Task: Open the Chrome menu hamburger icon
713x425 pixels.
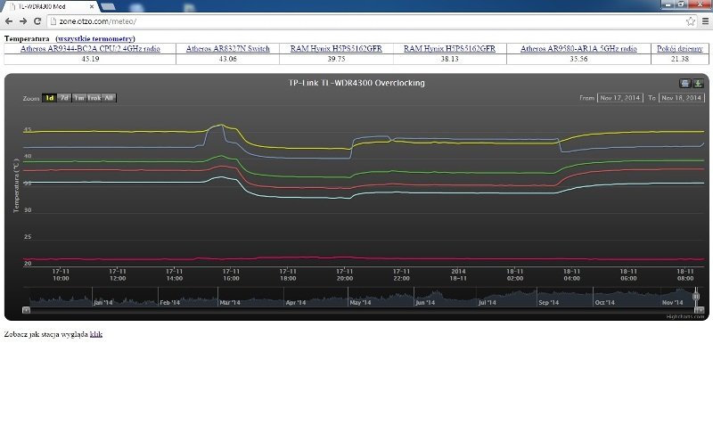Action: click(x=705, y=21)
